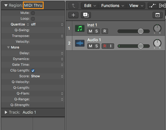The width and height of the screenshot is (166, 130).
Task: Expand the Track Audio 1 inspector triangle
Action: [6, 112]
